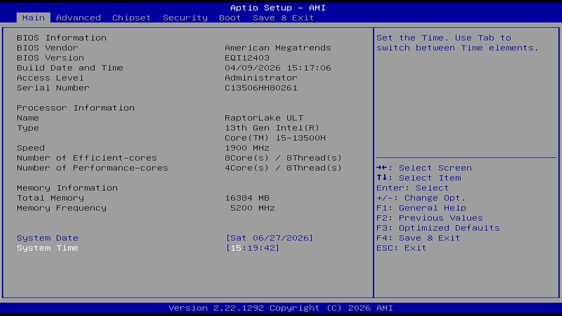Click the processor name RaptorLake ULT

click(264, 118)
